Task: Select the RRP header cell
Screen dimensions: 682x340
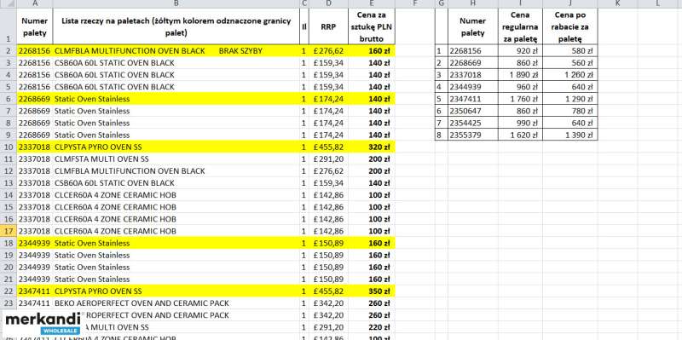Action: pyautogui.click(x=328, y=26)
